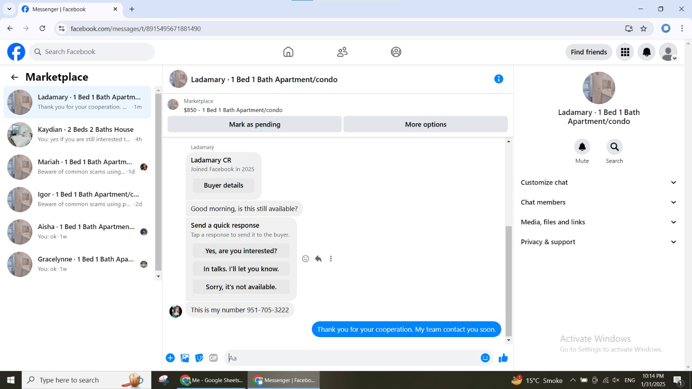
Task: Open the Windows Start menu
Action: [11, 380]
